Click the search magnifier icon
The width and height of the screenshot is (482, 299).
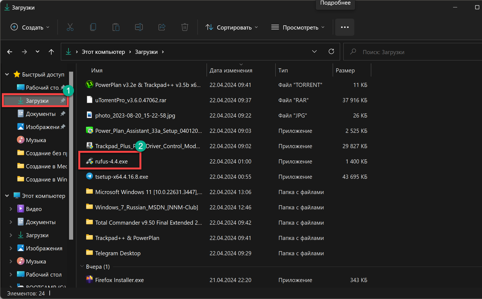pyautogui.click(x=353, y=52)
